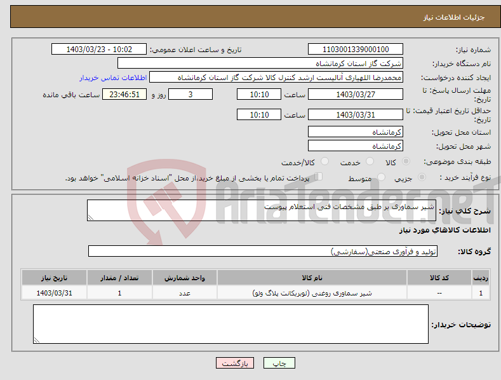The image size is (501, 380).
Task: Click the بازگشت (back) button
Action: point(235,363)
